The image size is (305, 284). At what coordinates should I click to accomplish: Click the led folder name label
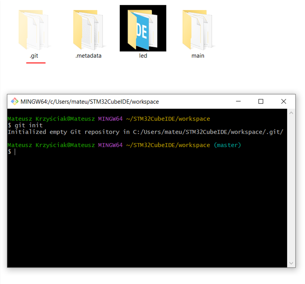[x=143, y=56]
